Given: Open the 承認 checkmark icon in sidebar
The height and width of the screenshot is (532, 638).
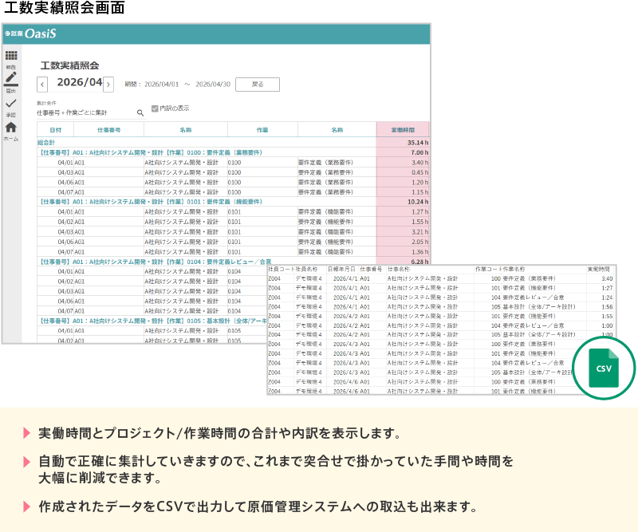Looking at the screenshot, I should click(x=11, y=104).
